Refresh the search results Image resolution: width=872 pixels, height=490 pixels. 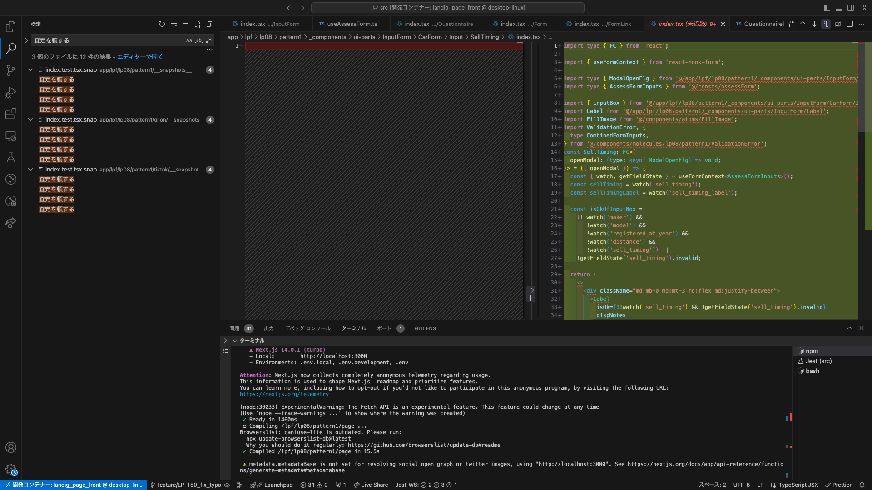pos(162,24)
